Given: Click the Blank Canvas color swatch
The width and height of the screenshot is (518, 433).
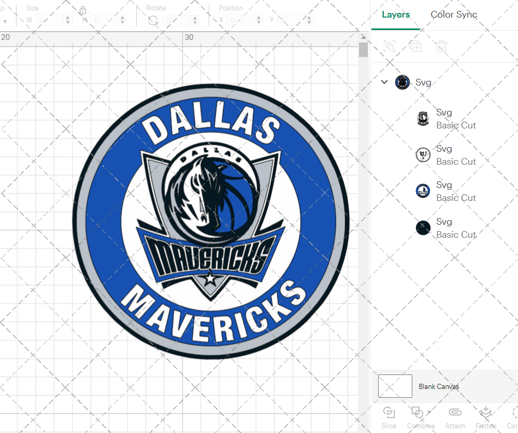Looking at the screenshot, I should [395, 386].
